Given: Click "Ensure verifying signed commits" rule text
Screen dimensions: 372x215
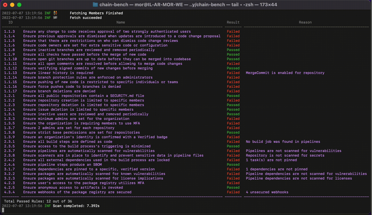Looking at the screenshot, I should tap(88, 68).
